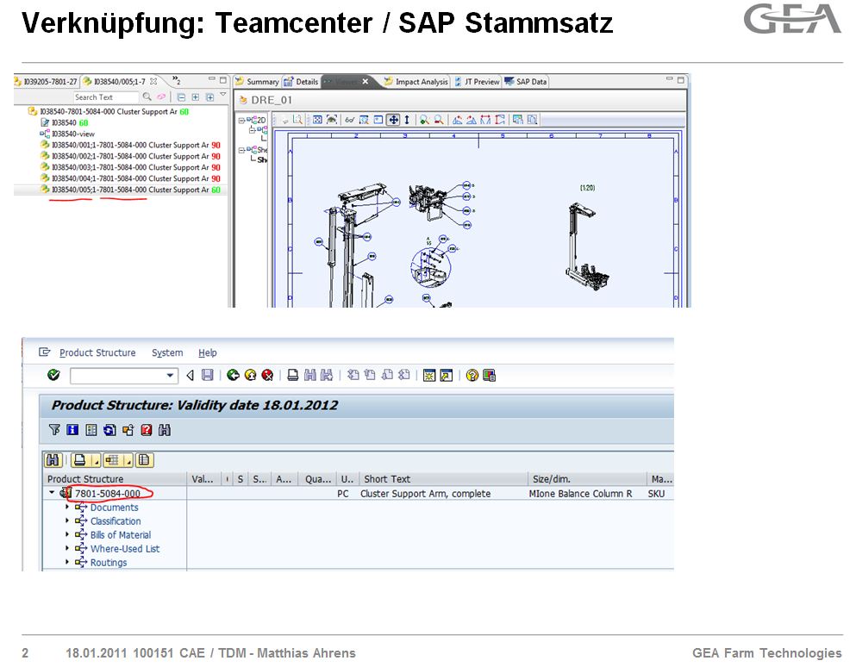Click the SAP command window icon left of Product Structure menu
The width and height of the screenshot is (856, 667).
click(x=44, y=352)
